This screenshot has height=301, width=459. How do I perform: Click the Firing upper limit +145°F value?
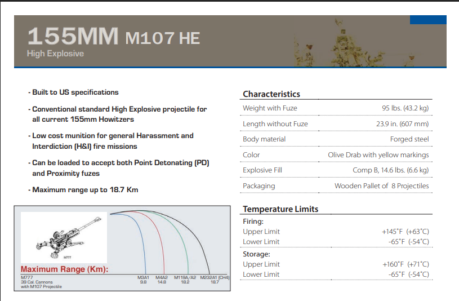pyautogui.click(x=405, y=232)
